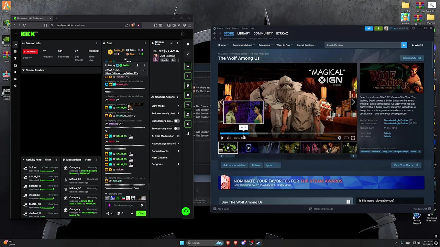Click Steam announcements megaphone button

tap(369, 28)
